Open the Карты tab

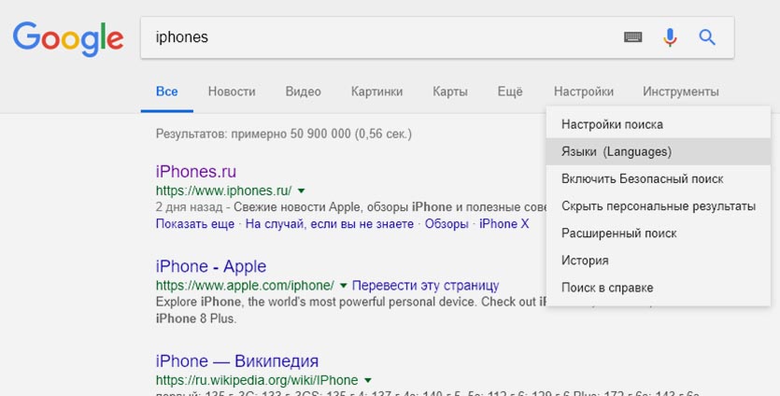[x=450, y=92]
